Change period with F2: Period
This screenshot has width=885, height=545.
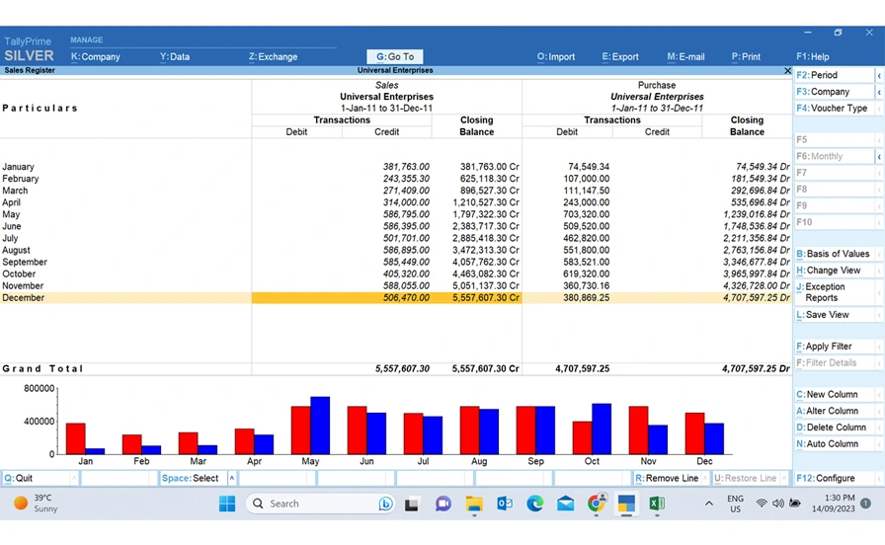tap(835, 75)
